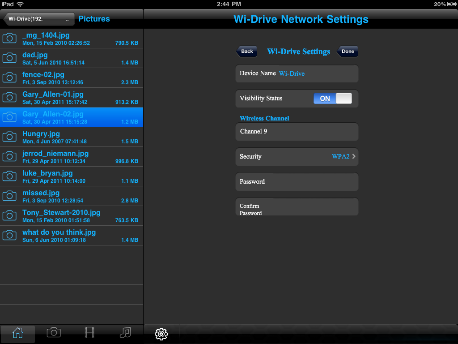
Task: Switch to the camera Pictures tab
Action: pos(54,333)
